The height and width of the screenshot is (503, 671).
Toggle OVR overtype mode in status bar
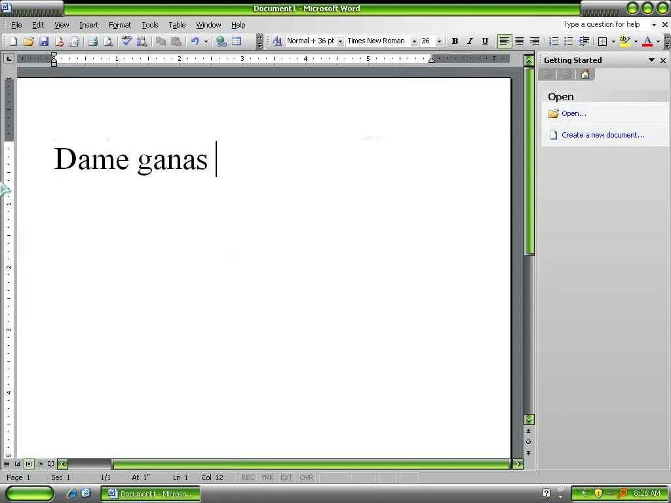tap(307, 477)
